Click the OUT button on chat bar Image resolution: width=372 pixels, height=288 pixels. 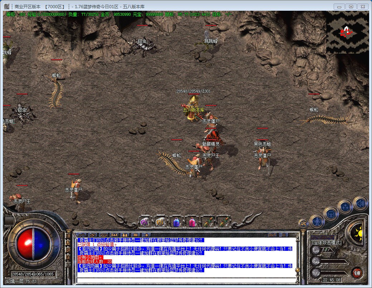pos(272,235)
